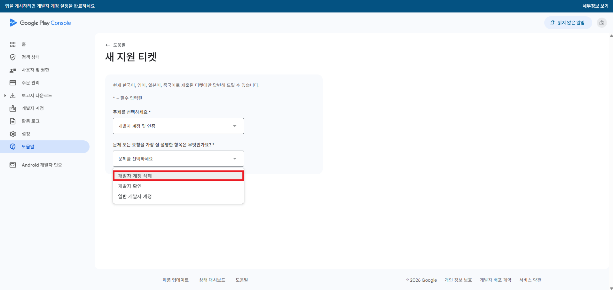Click the 활동 로그 document icon
Image resolution: width=613 pixels, height=290 pixels.
pyautogui.click(x=13, y=121)
